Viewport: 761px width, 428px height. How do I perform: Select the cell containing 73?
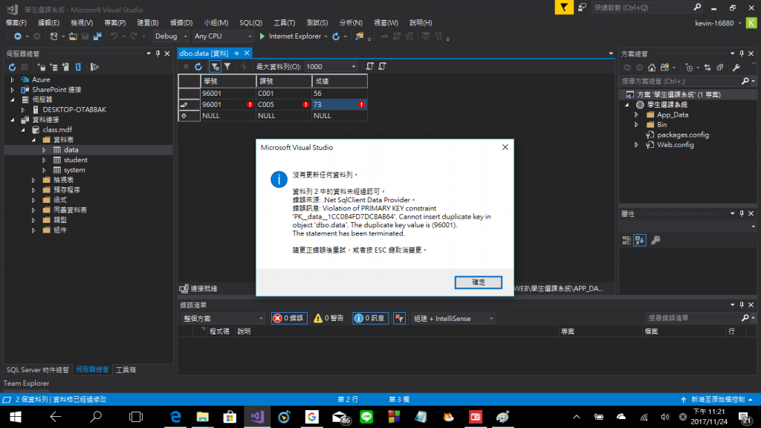[339, 104]
